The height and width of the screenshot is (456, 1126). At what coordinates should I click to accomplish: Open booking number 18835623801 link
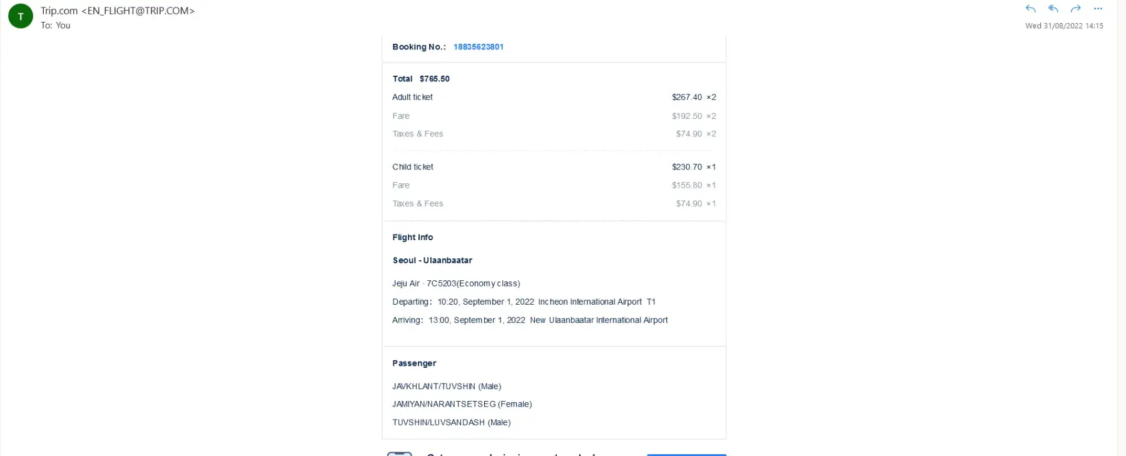[478, 47]
